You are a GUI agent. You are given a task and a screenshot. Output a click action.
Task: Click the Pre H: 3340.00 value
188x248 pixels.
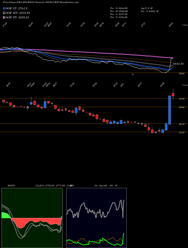point(119,11)
